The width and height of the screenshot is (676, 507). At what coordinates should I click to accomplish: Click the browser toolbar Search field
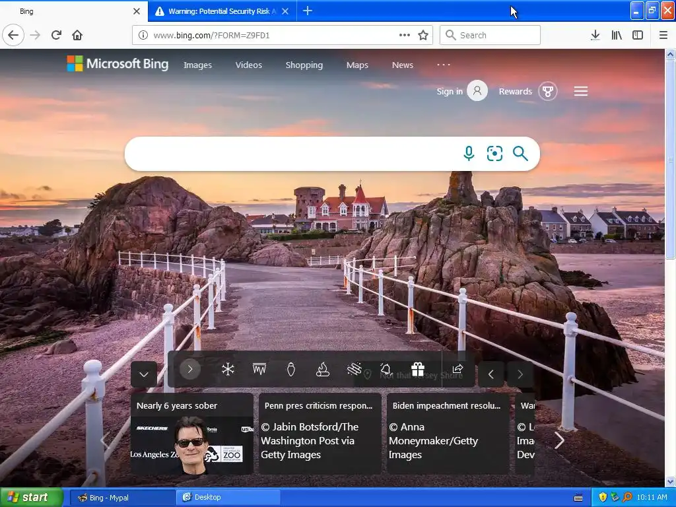tap(490, 35)
